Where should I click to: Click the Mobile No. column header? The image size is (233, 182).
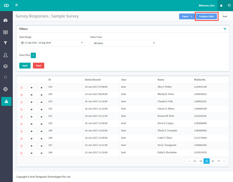(200, 80)
